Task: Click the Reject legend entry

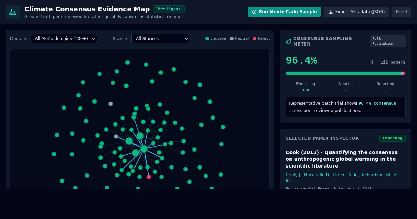Action: tap(261, 39)
